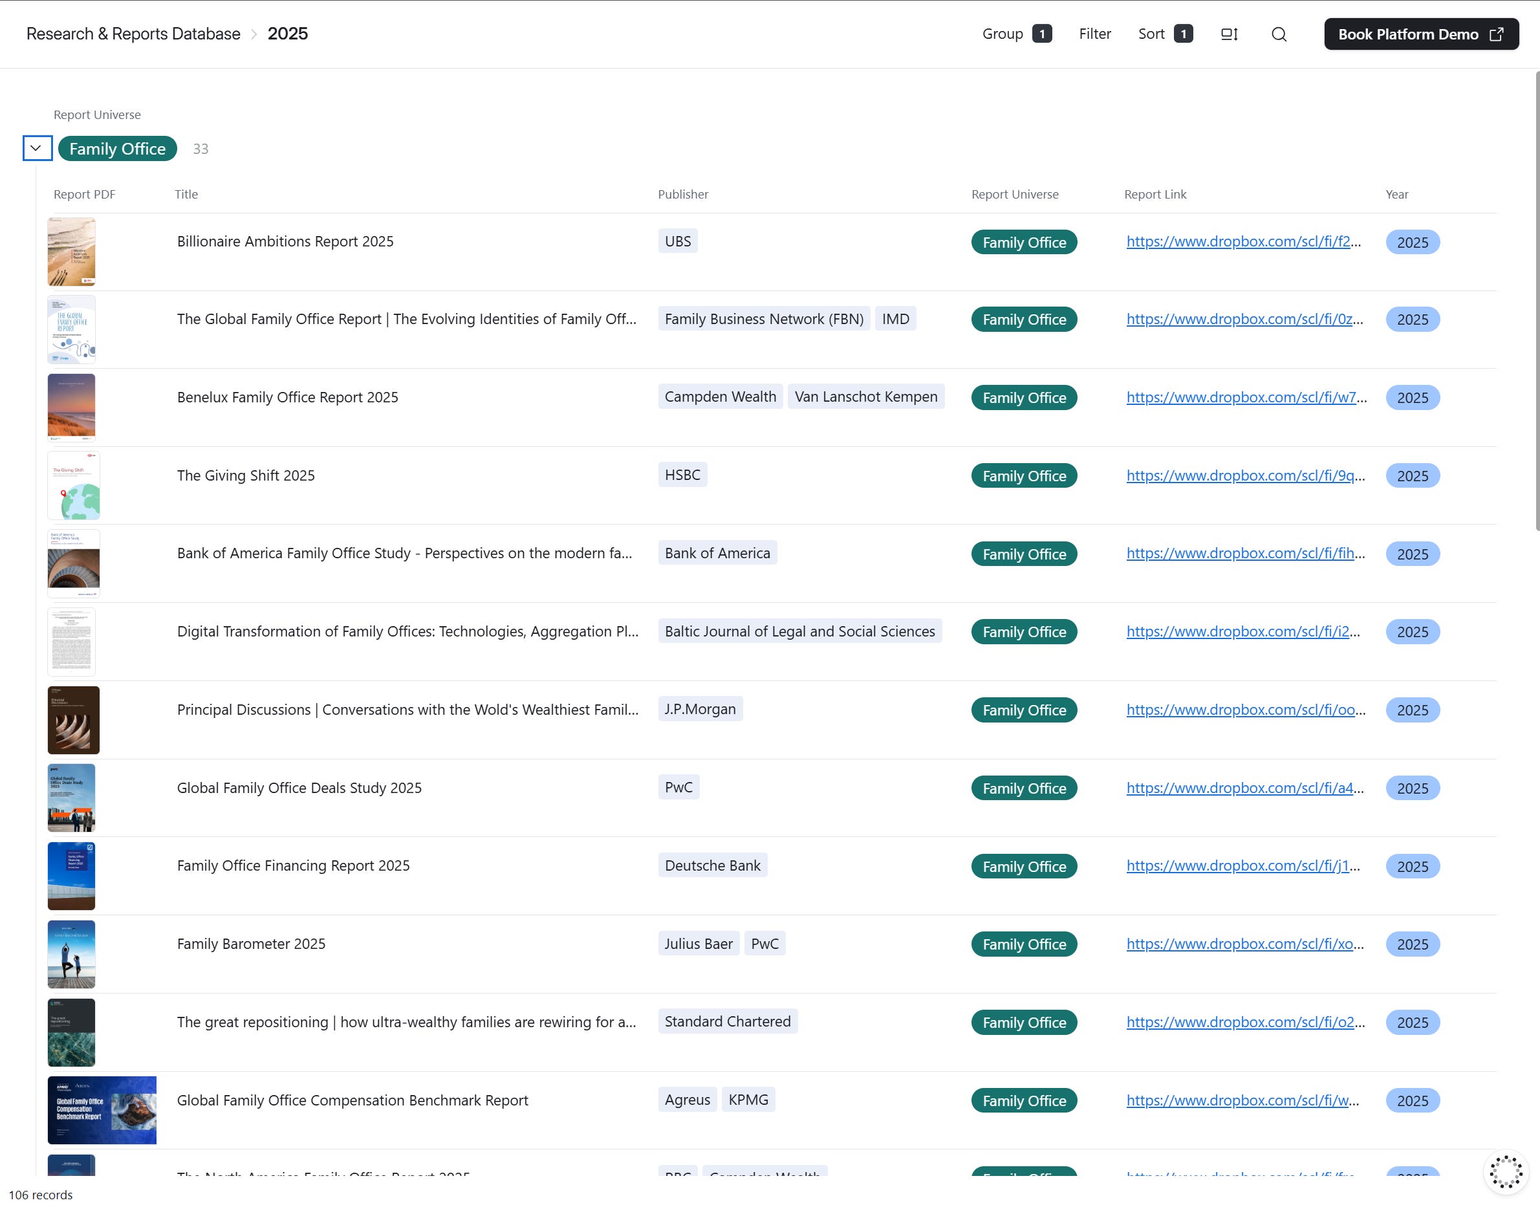
Task: Open the Family Barometer 2025 cover thumbnail
Action: [71, 953]
